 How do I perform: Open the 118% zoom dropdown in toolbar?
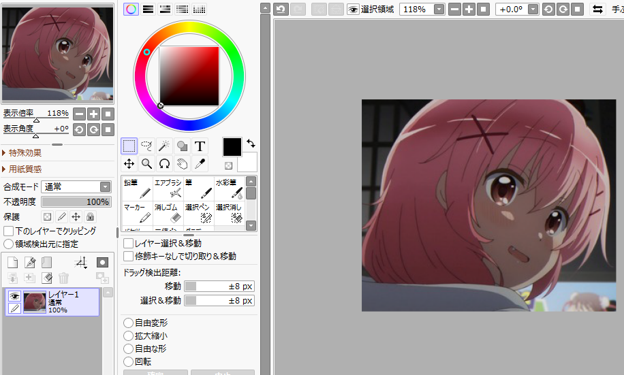439,9
